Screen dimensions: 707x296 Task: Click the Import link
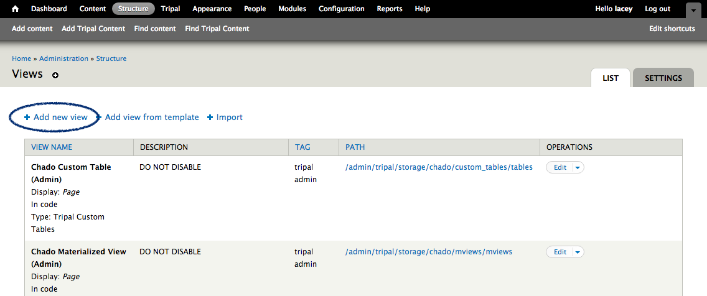(229, 117)
